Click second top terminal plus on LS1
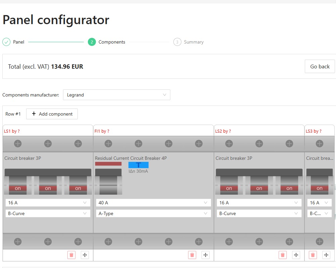Screen dimensions: 336x268 (48, 143)
